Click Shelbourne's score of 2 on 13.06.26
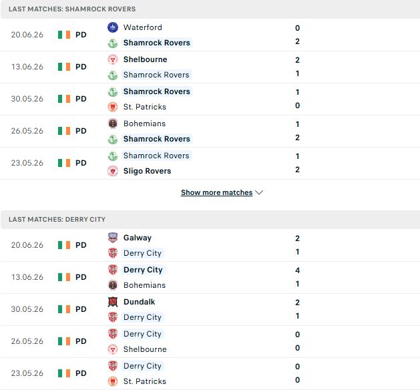 click(x=297, y=60)
